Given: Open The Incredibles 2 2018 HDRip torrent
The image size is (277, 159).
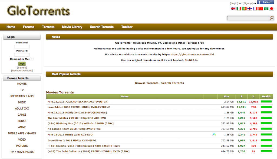Looking at the screenshot, I should tap(77, 118).
